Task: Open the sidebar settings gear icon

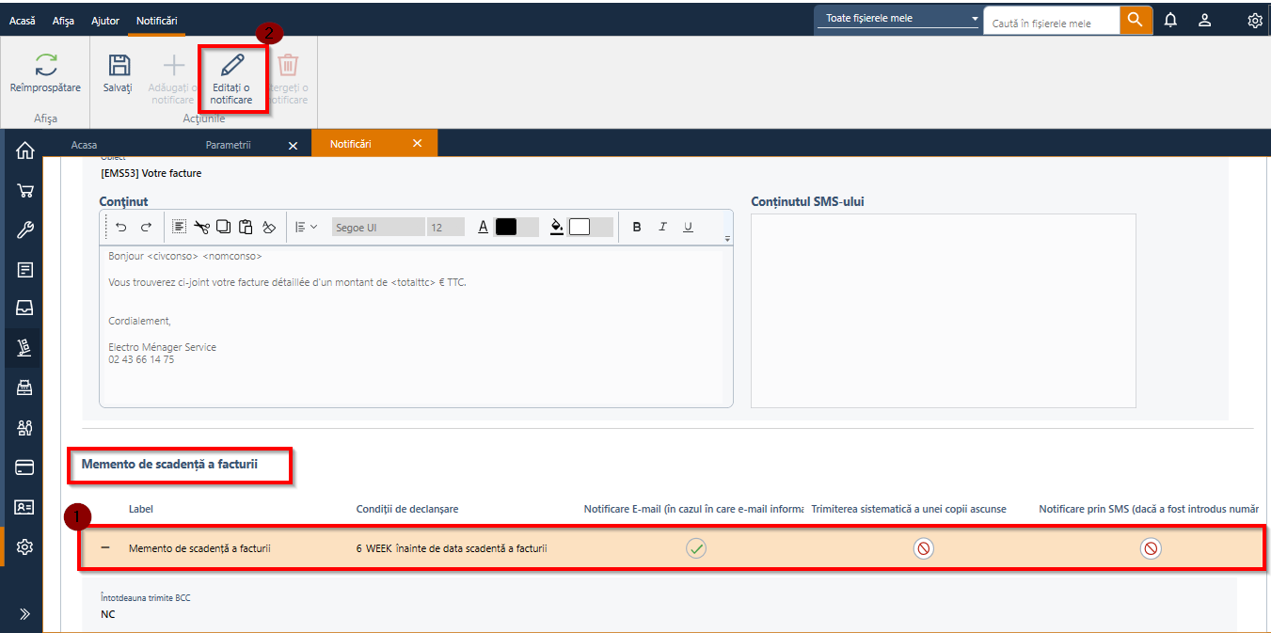Action: 25,546
